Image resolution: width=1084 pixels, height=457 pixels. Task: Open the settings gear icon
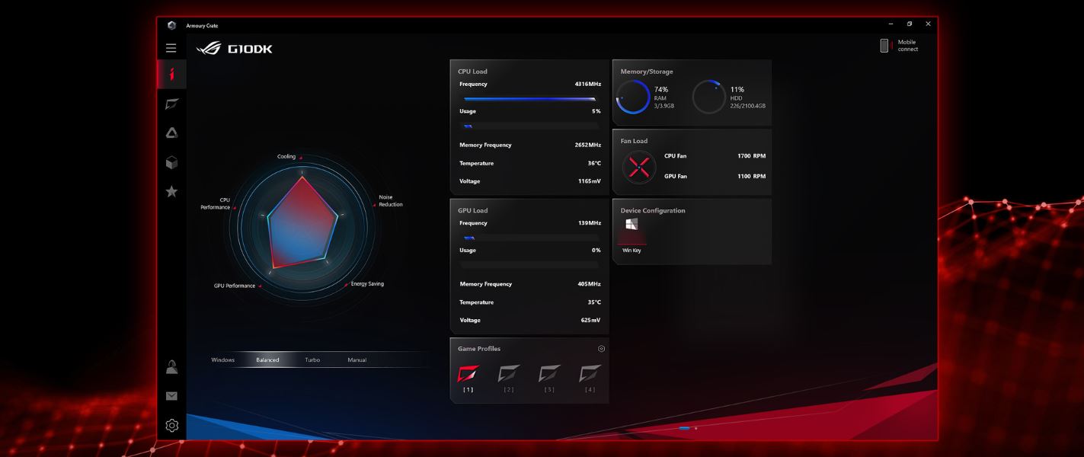click(x=172, y=426)
